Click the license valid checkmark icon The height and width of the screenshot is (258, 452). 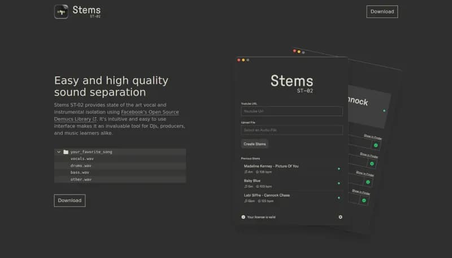(x=244, y=217)
